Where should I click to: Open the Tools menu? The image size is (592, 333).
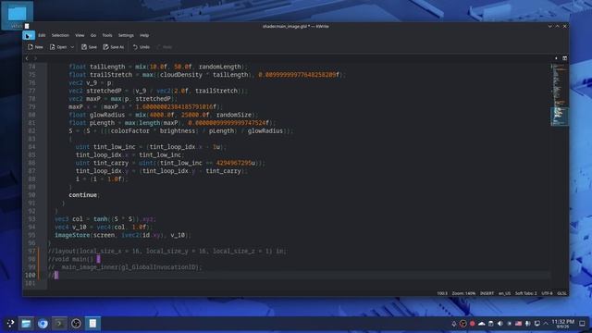click(107, 35)
